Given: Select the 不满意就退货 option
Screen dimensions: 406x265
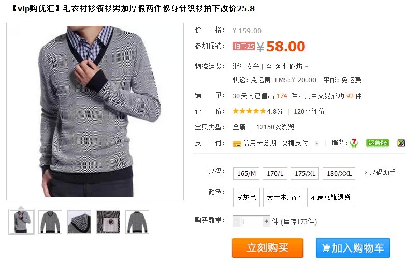Looking at the screenshot, I should click(330, 198).
